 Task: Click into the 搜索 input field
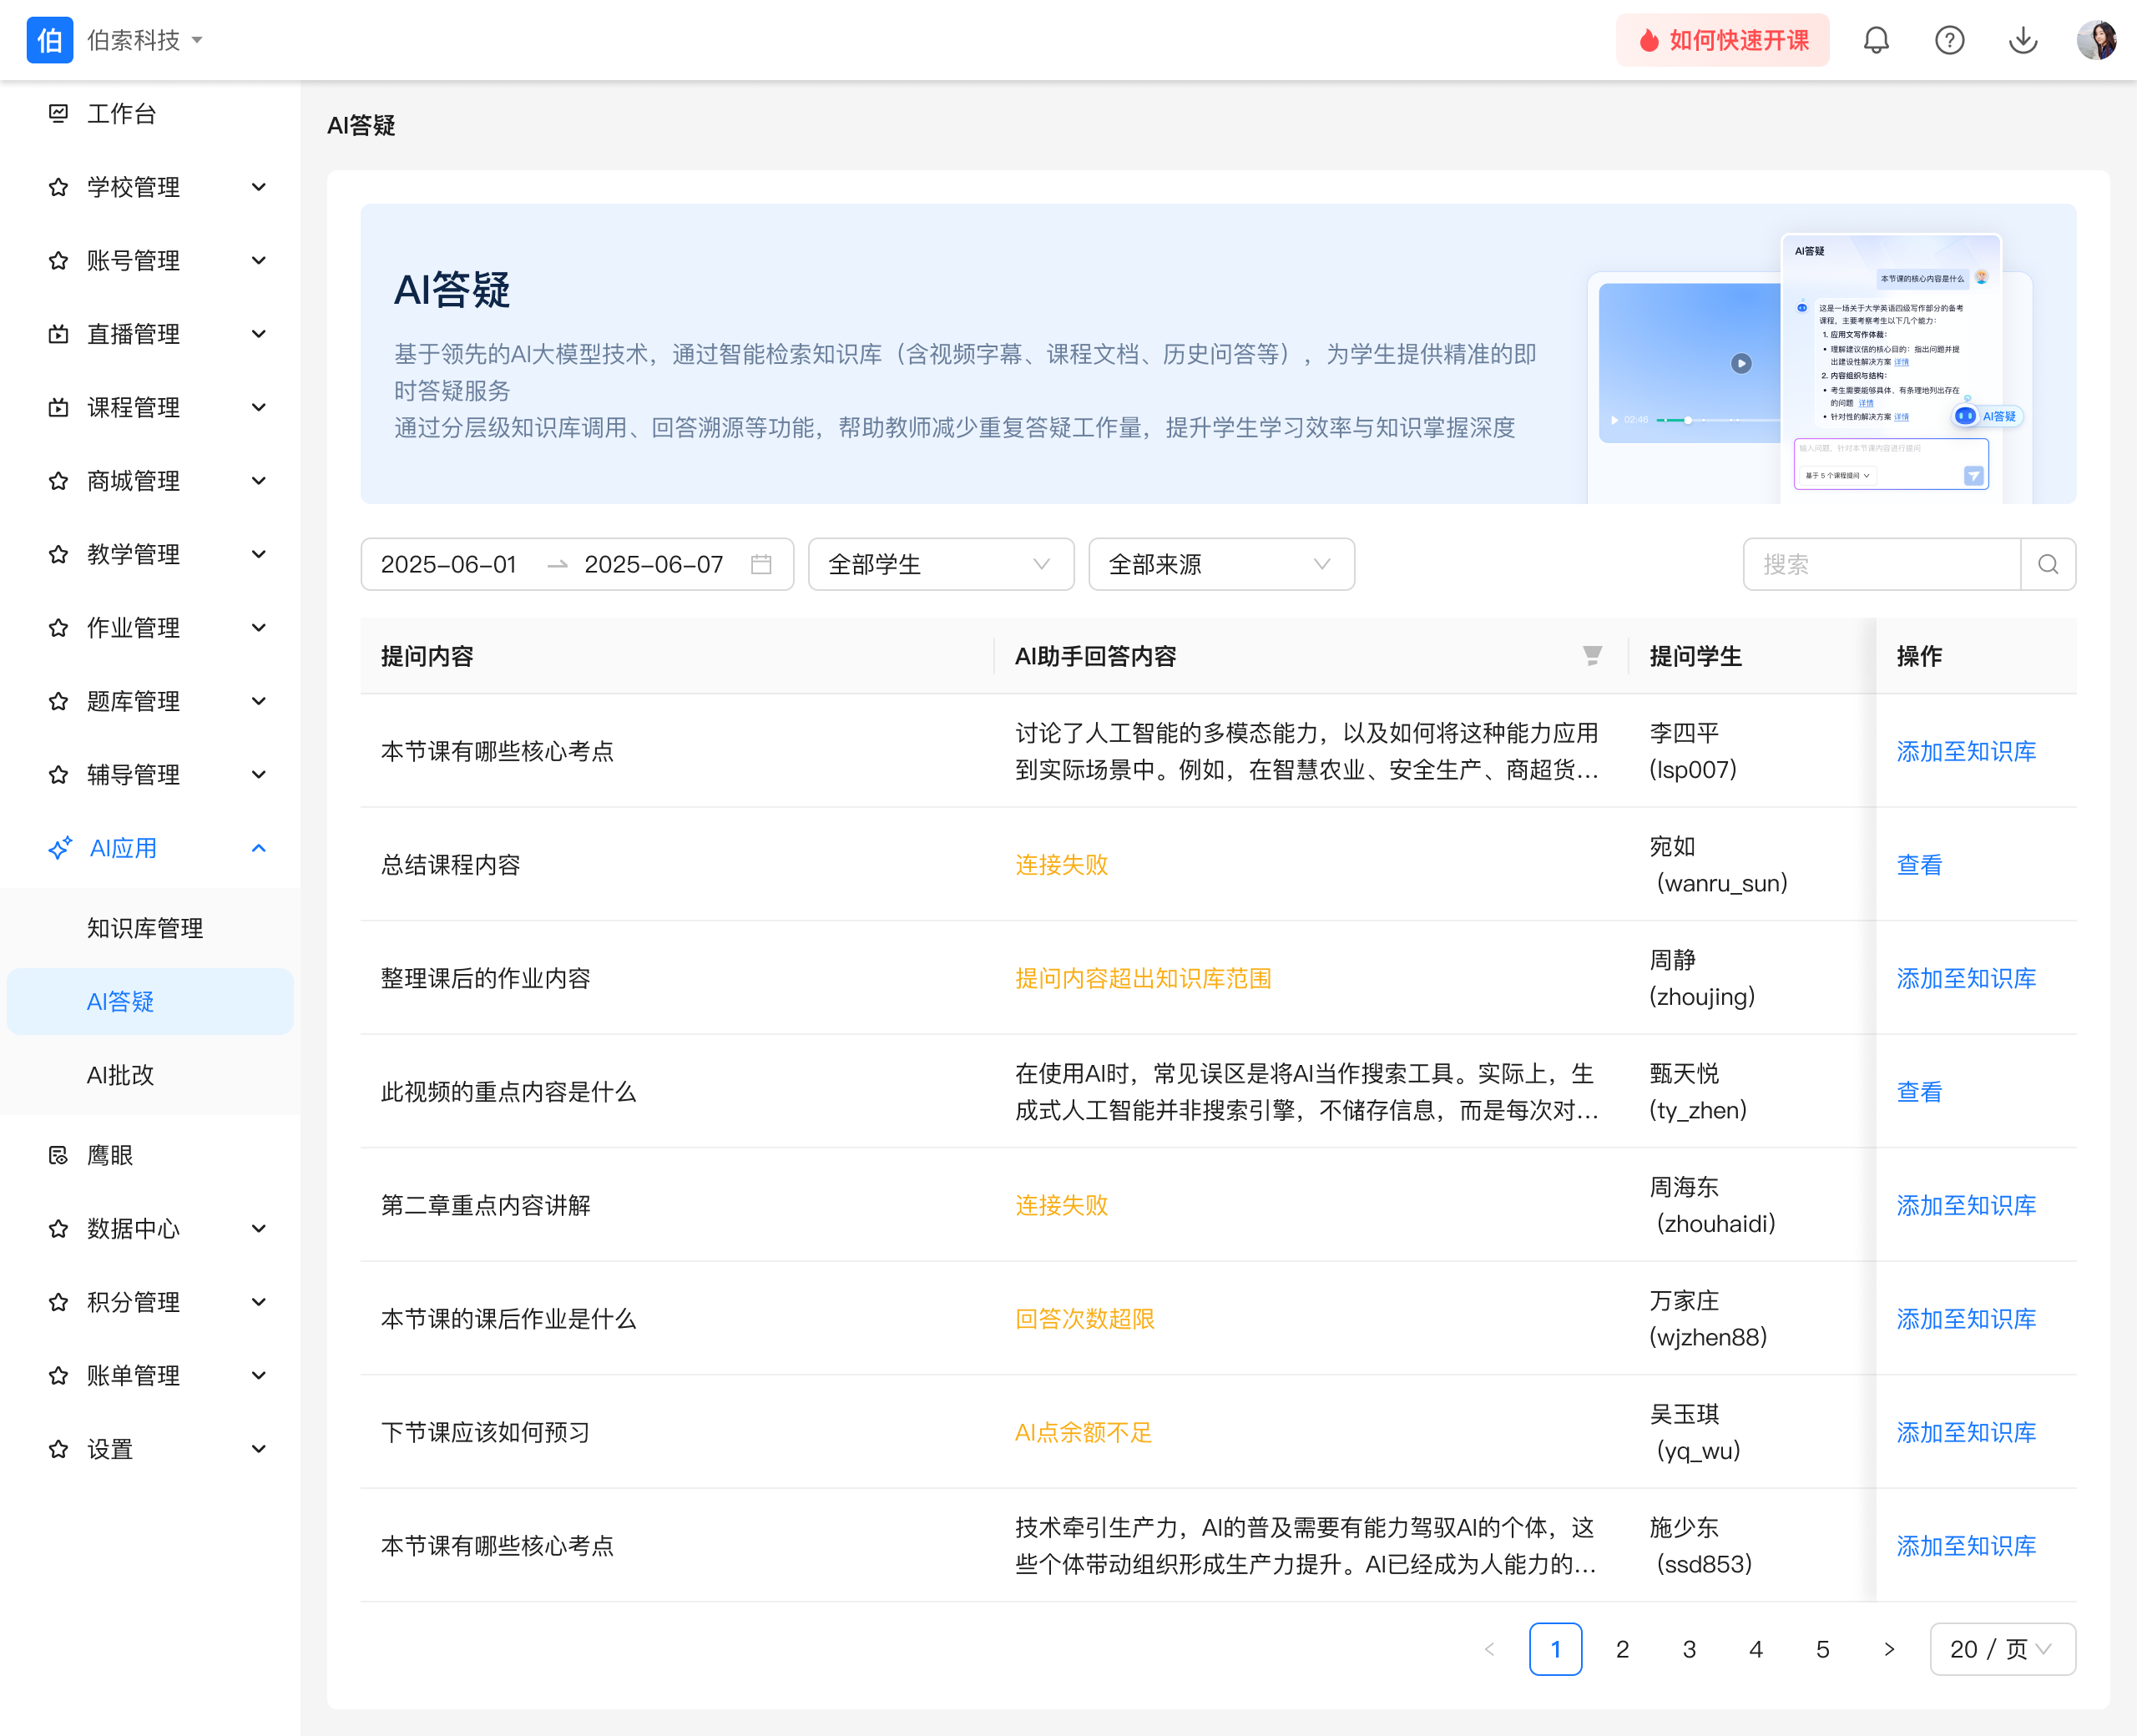pyautogui.click(x=1880, y=565)
